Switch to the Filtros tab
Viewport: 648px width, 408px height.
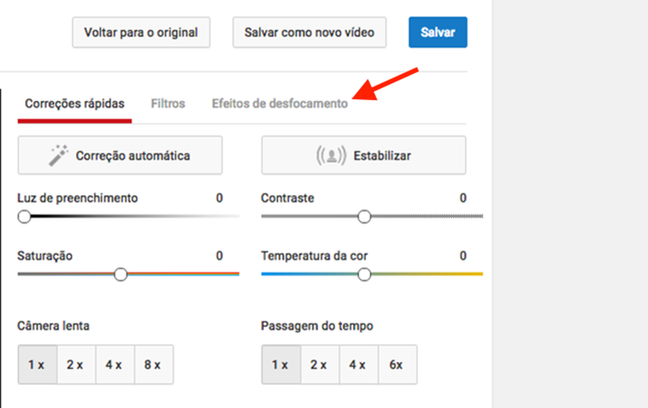pos(167,103)
